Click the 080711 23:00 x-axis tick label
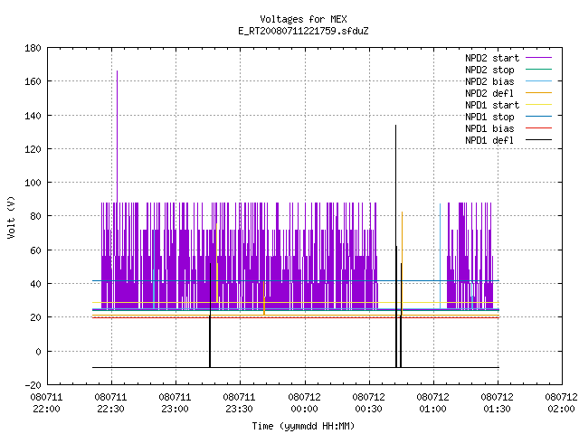Screen dimensions: 579x434 tap(175, 403)
